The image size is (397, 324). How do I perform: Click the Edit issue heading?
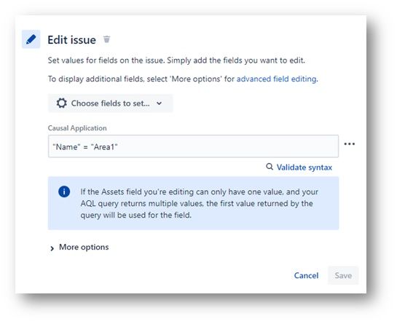(x=71, y=40)
